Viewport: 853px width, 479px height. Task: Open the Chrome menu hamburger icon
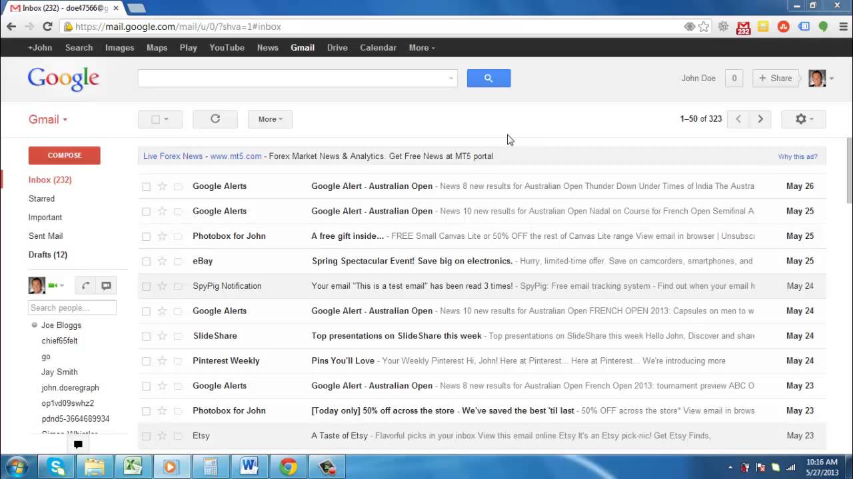(x=842, y=27)
